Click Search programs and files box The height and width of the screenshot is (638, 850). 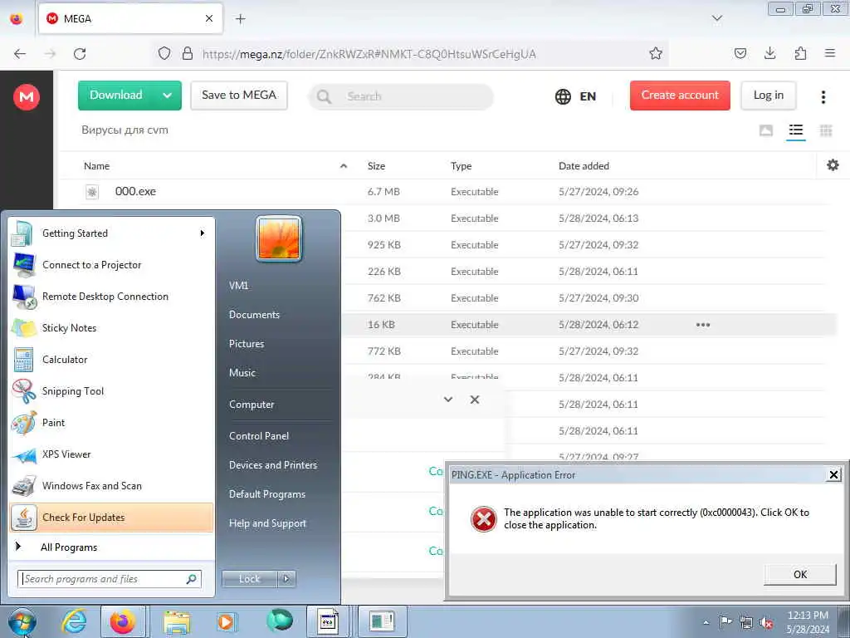click(110, 579)
